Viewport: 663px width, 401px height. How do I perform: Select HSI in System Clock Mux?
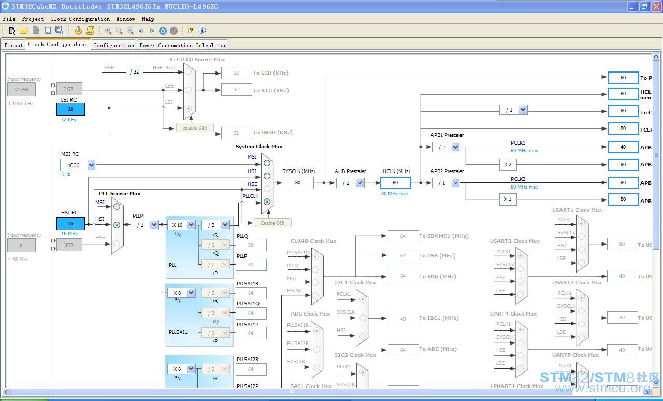point(267,176)
